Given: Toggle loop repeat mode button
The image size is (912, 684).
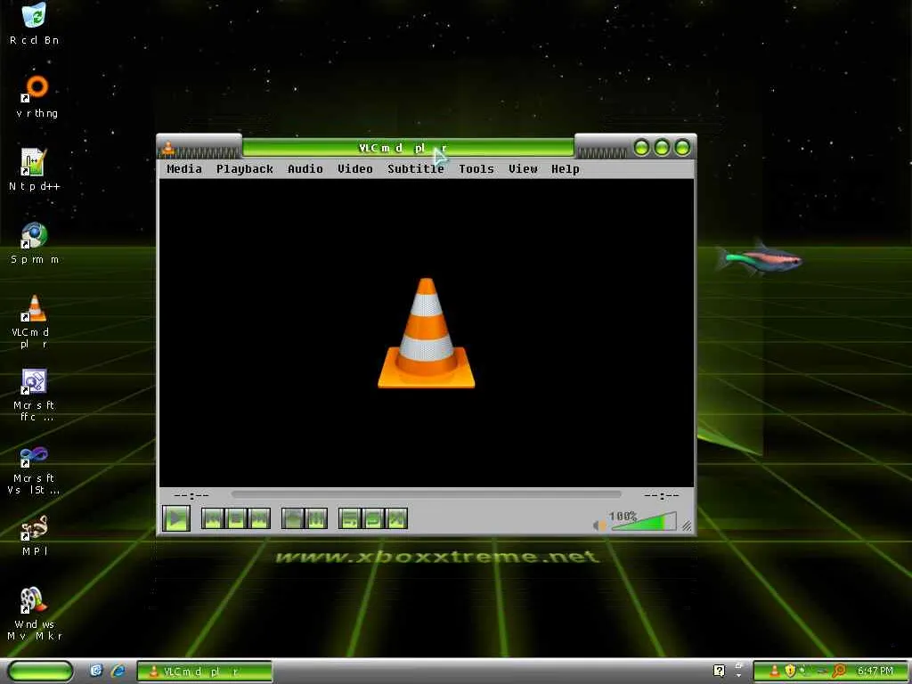Looking at the screenshot, I should [x=373, y=518].
